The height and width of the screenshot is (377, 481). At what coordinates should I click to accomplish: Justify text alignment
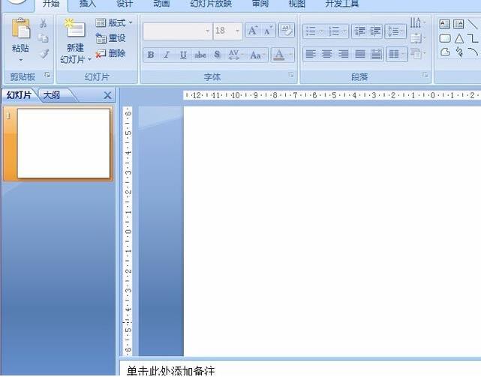[x=360, y=54]
